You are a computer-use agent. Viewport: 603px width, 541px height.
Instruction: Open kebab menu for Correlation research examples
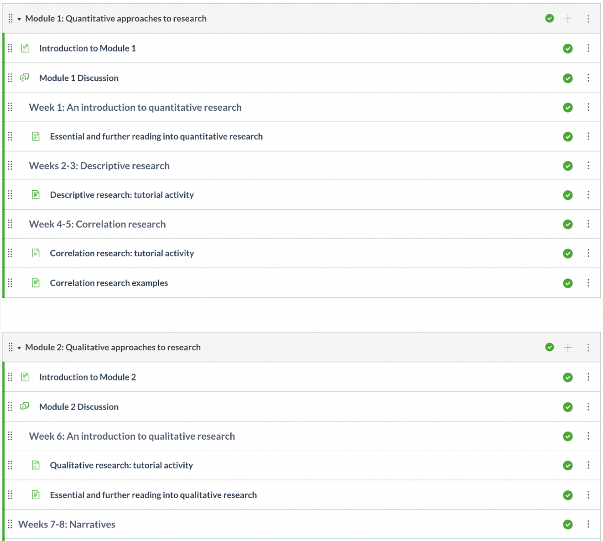pos(588,283)
